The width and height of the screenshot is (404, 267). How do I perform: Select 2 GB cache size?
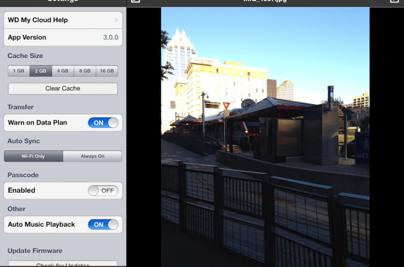41,71
